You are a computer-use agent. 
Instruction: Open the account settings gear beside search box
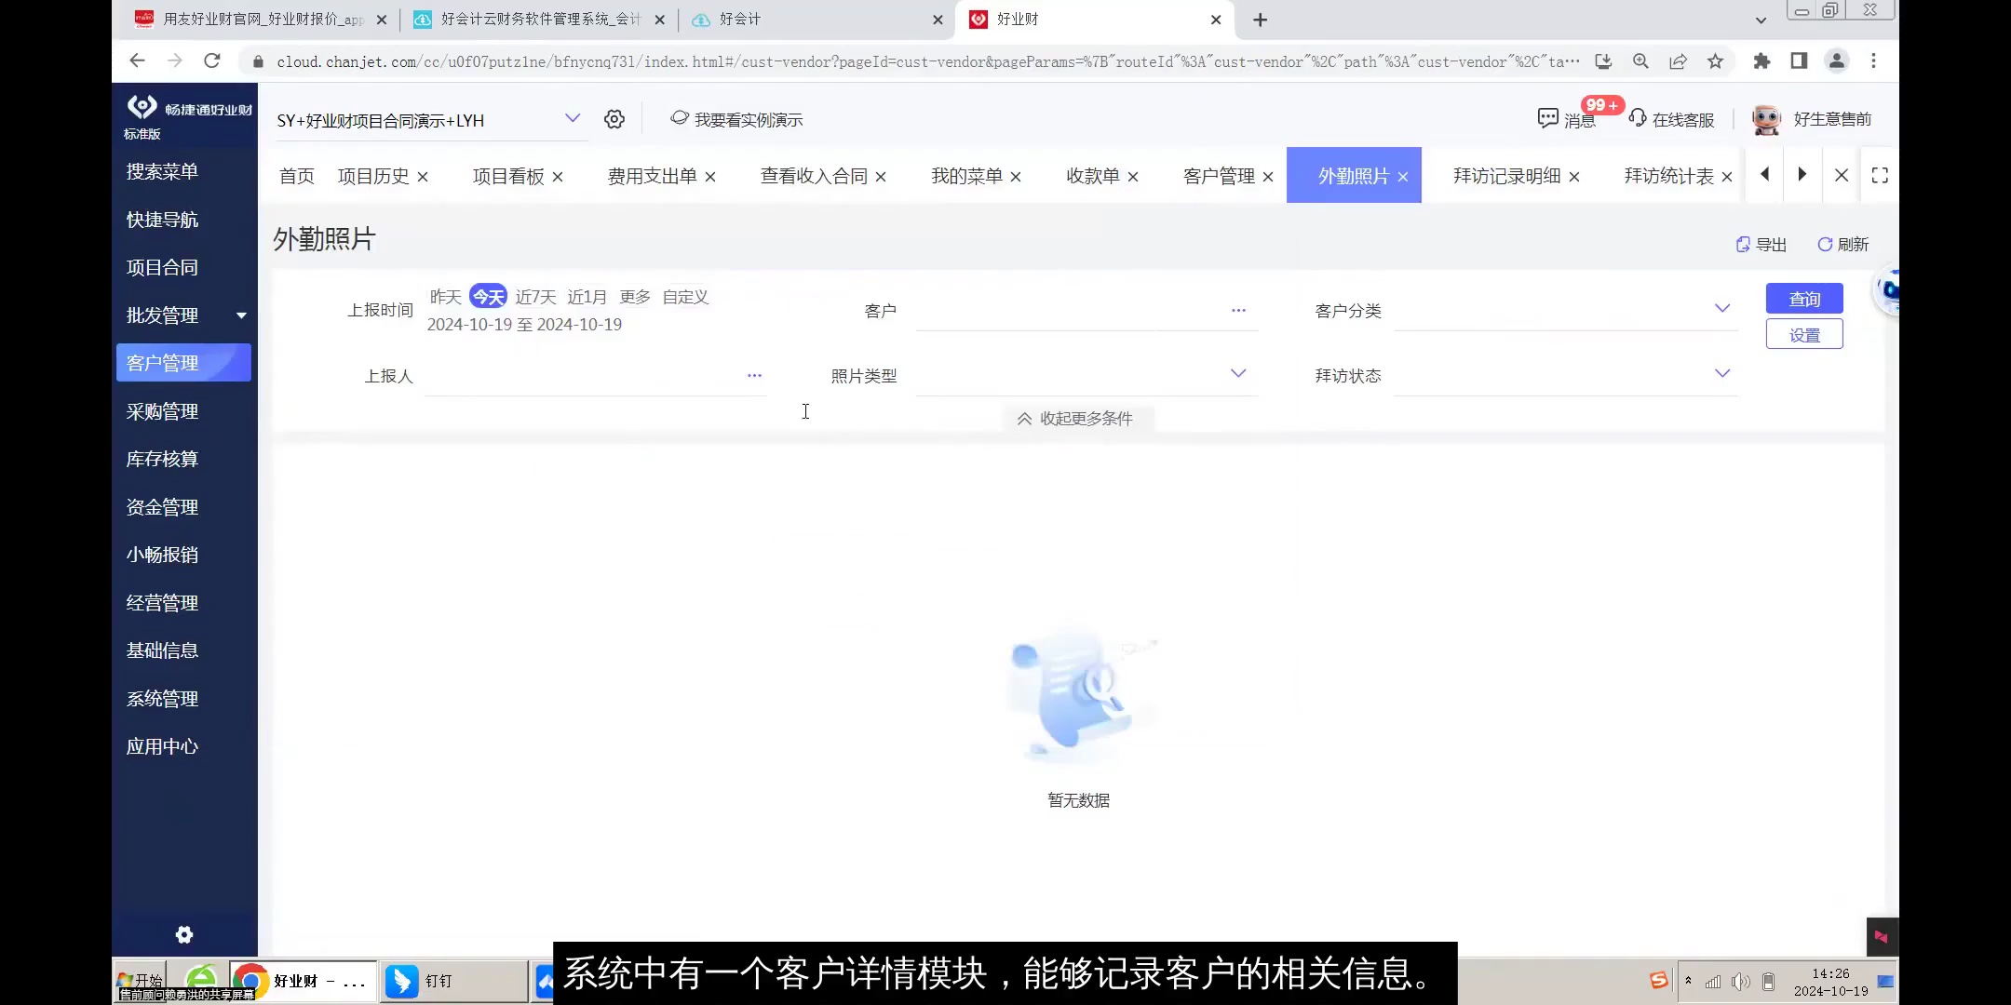click(614, 118)
